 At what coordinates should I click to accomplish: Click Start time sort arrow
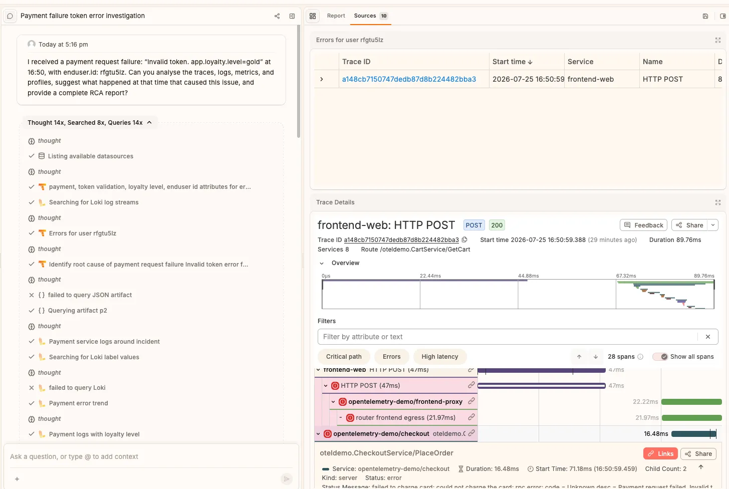tap(530, 62)
